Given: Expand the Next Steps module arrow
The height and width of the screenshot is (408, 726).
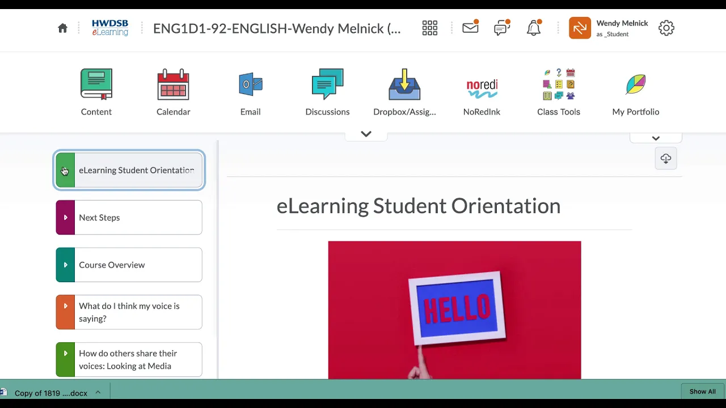Looking at the screenshot, I should coord(65,218).
